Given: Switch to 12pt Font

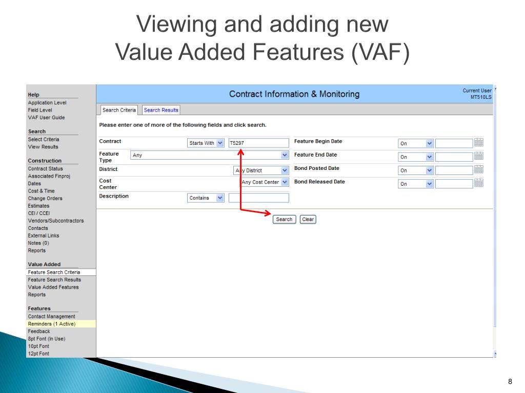Looking at the screenshot, I should [x=38, y=354].
